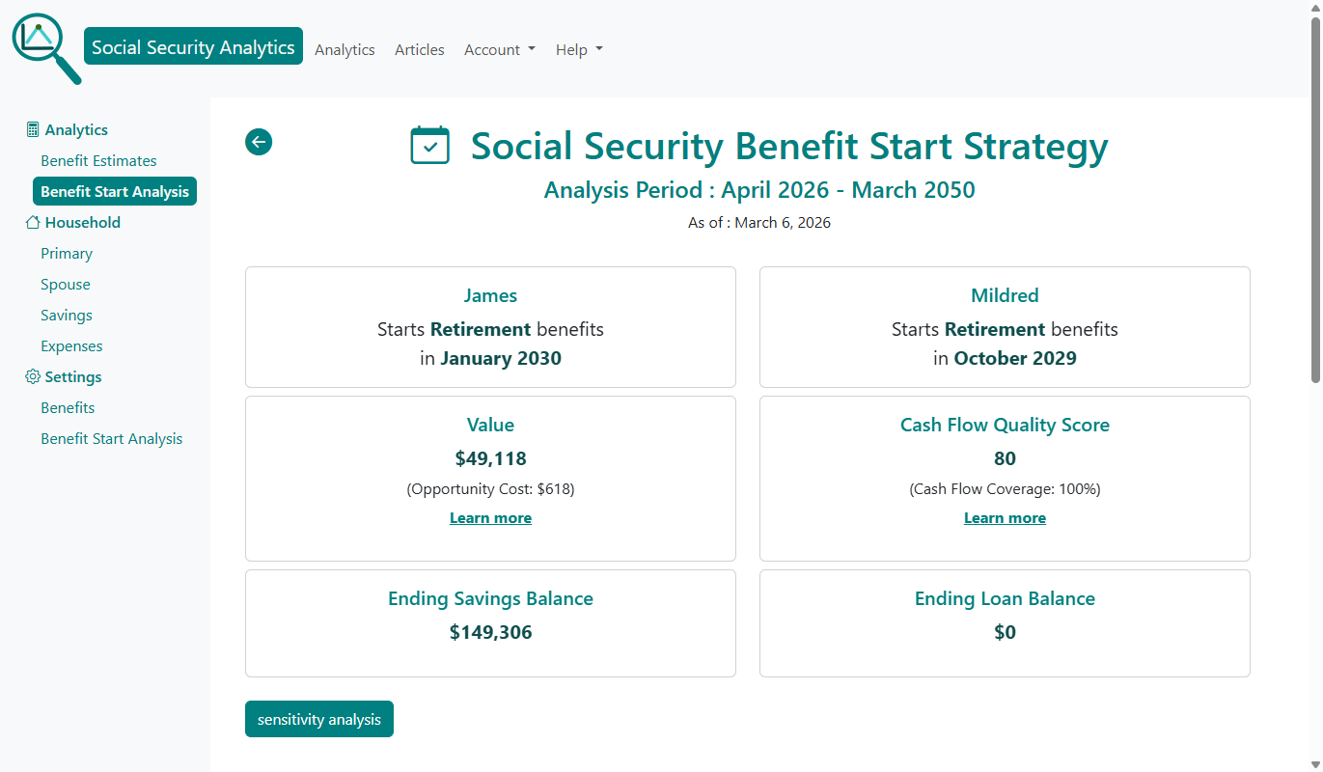Screen dimensions: 1323x772
Task: Click the house icon beside Household
Action: click(32, 221)
